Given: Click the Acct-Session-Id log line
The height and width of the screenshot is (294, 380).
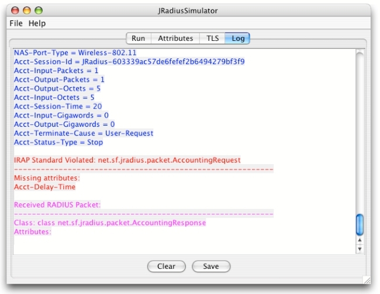Looking at the screenshot, I should 129,61.
